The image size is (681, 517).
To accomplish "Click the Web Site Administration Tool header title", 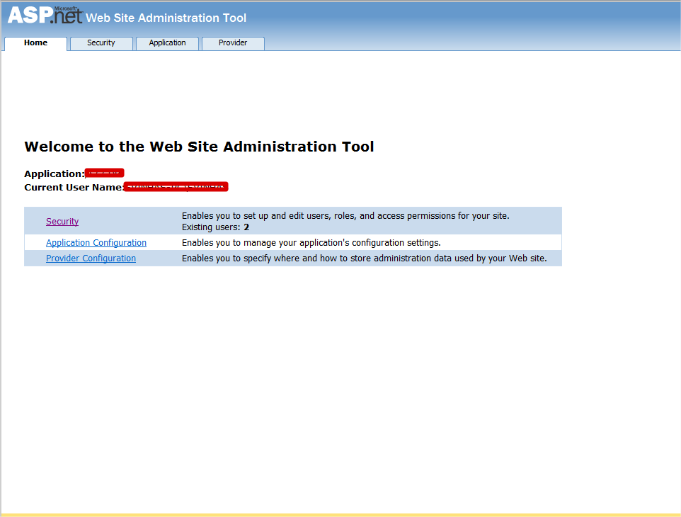I will (x=166, y=18).
